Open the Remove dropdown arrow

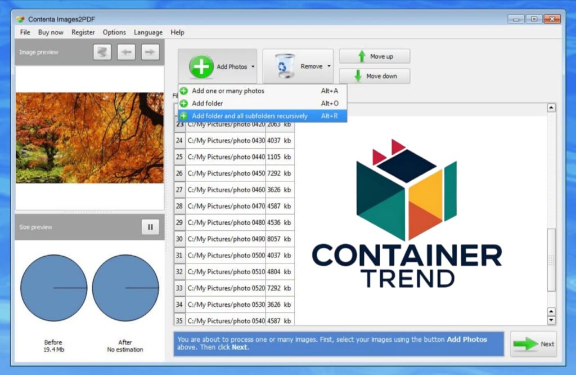(x=328, y=66)
